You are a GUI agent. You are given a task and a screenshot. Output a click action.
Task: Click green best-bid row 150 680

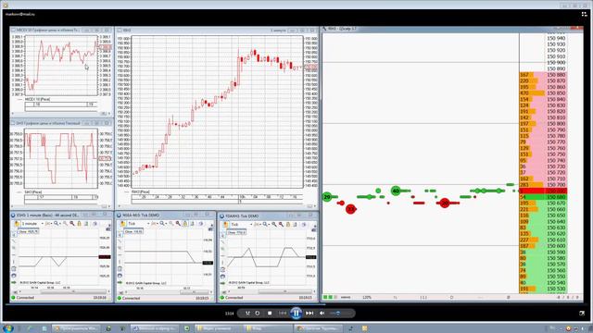point(544,197)
